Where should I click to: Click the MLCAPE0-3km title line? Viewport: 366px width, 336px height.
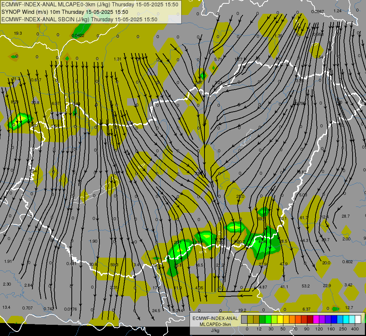[x=90, y=4]
